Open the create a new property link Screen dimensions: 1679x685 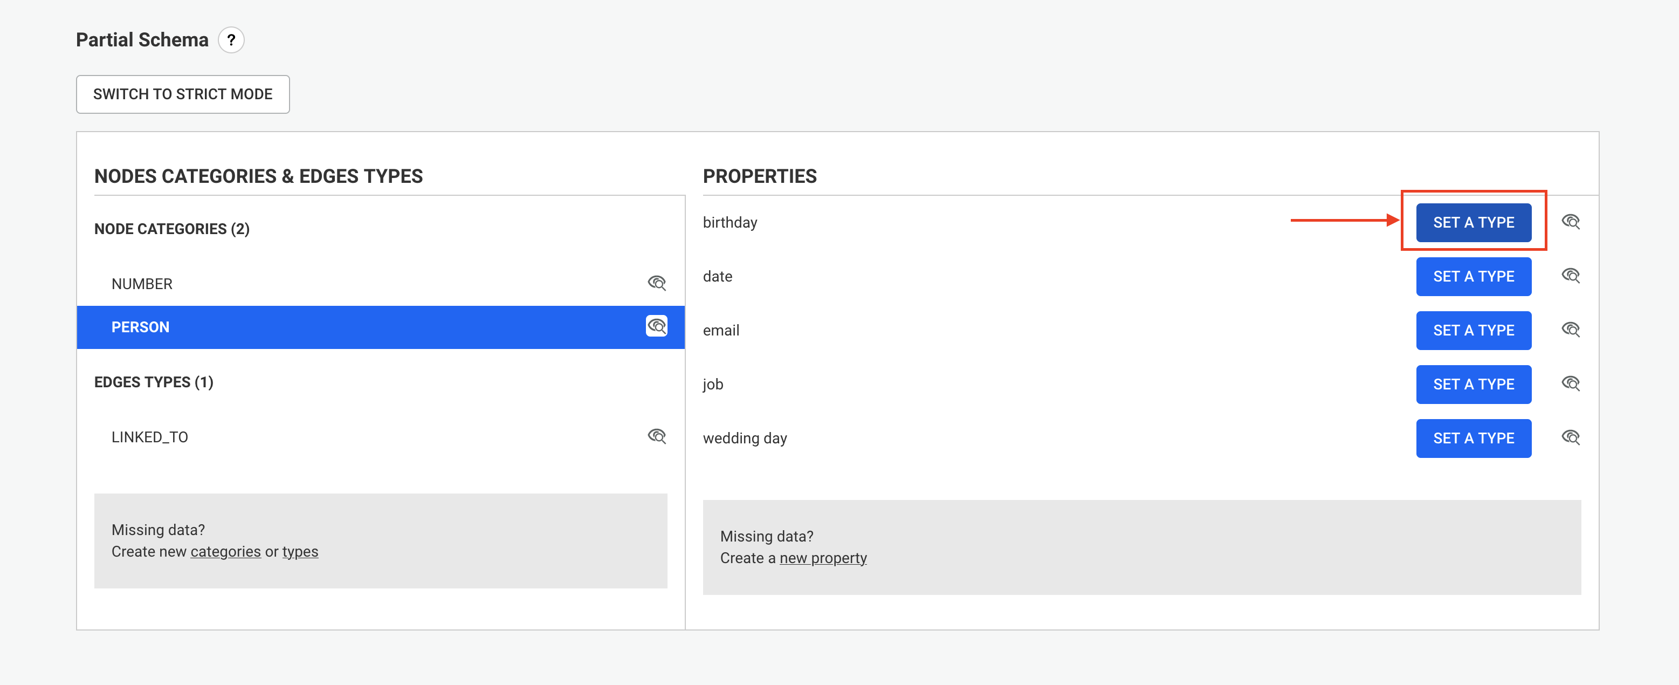click(823, 558)
